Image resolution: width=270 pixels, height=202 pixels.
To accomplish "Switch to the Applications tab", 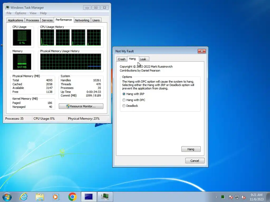I will pyautogui.click(x=16, y=20).
